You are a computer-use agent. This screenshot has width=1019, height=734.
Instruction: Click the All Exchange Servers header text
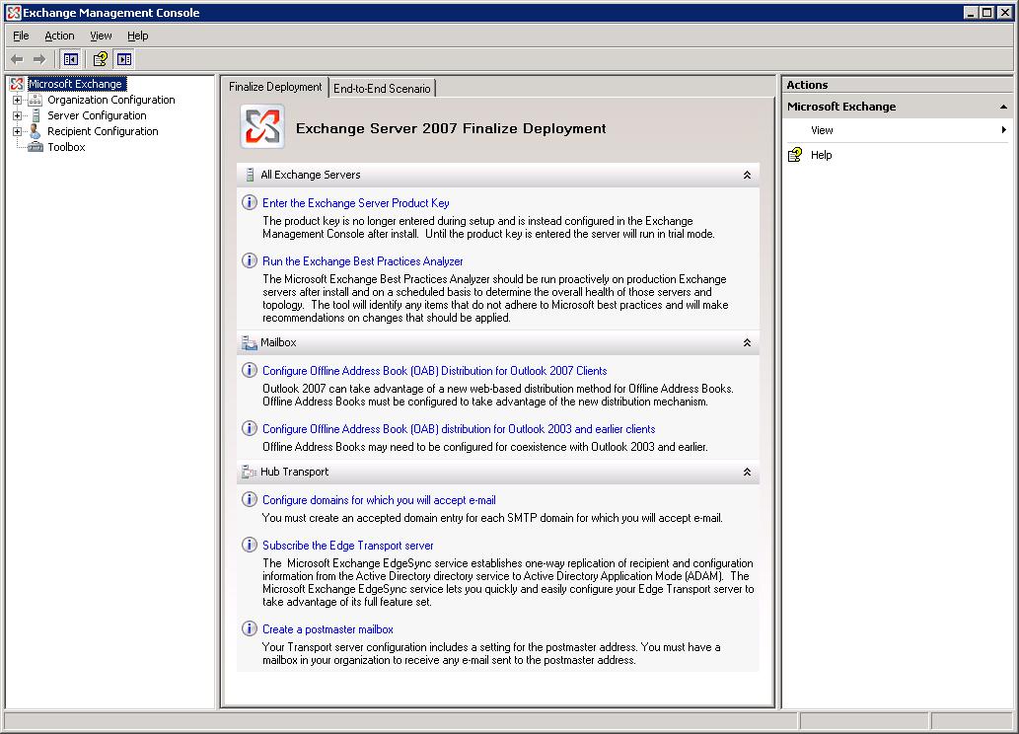coord(310,175)
